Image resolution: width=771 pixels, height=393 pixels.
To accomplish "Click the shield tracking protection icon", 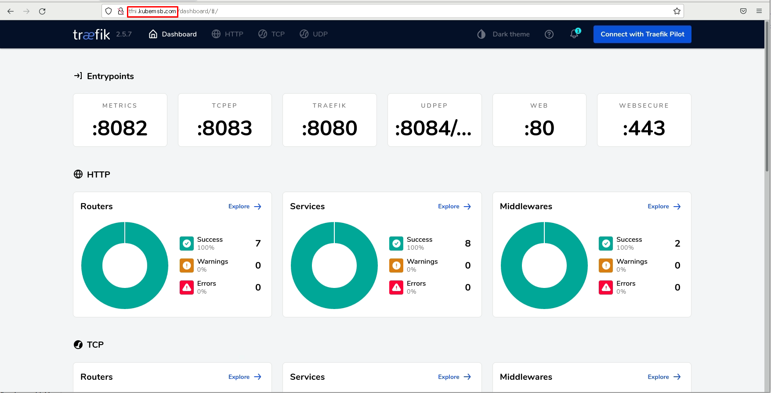I will pyautogui.click(x=109, y=11).
